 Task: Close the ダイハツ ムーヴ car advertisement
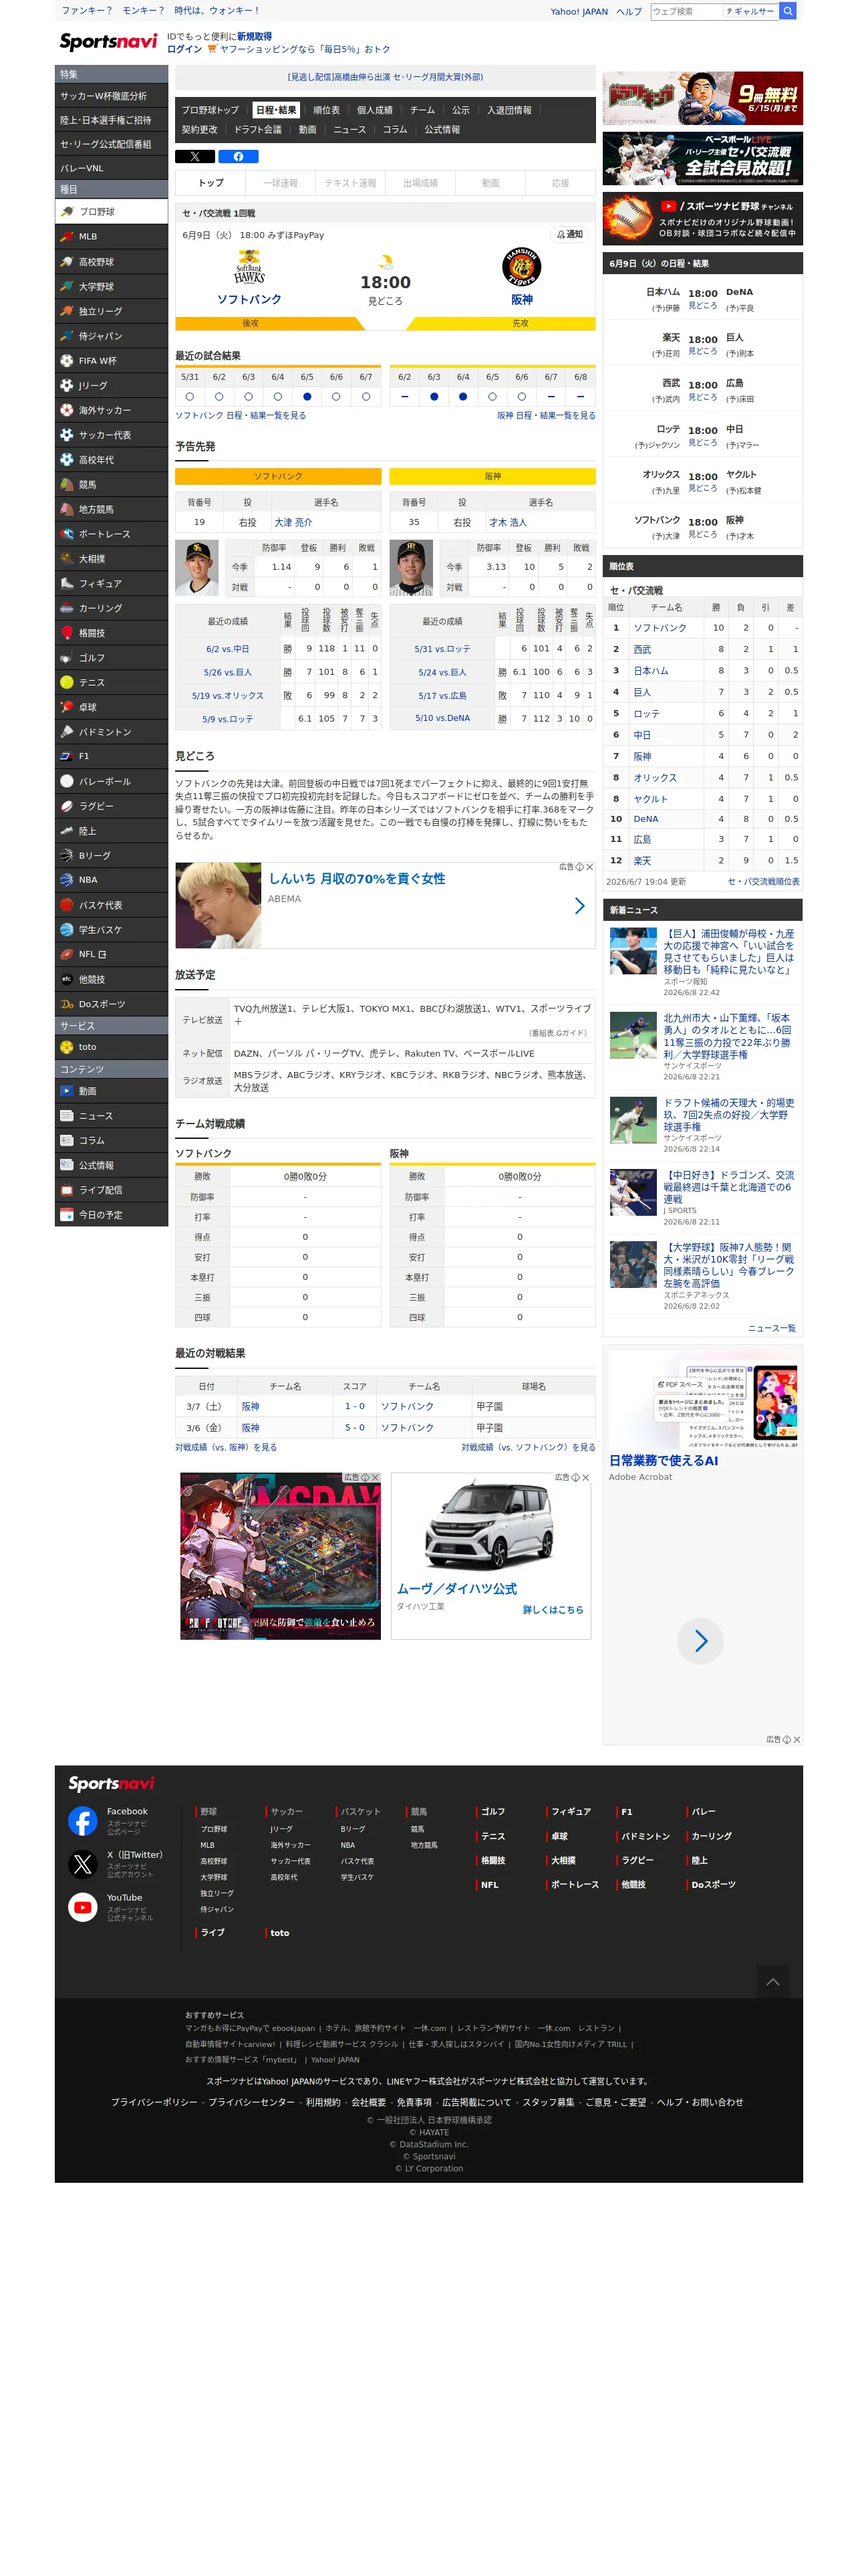pyautogui.click(x=585, y=1477)
